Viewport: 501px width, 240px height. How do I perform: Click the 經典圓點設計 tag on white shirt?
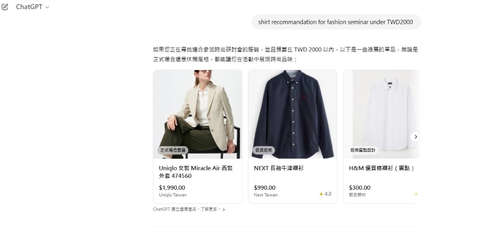coord(363,150)
